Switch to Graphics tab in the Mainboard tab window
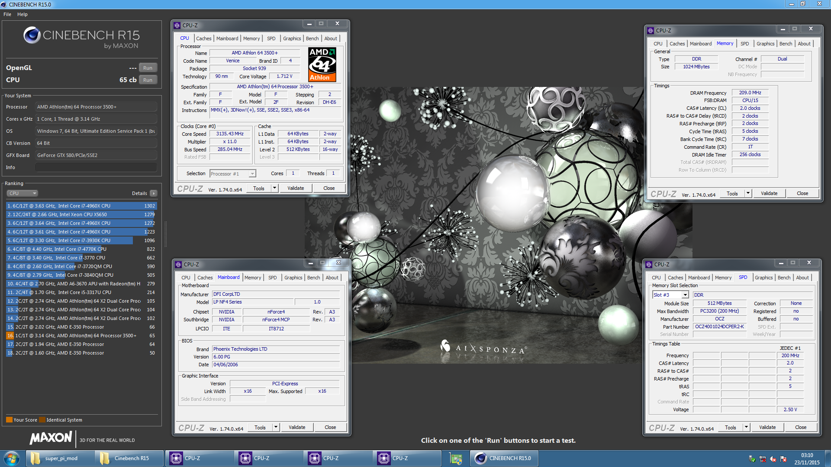This screenshot has width=831, height=467. pyautogui.click(x=293, y=278)
